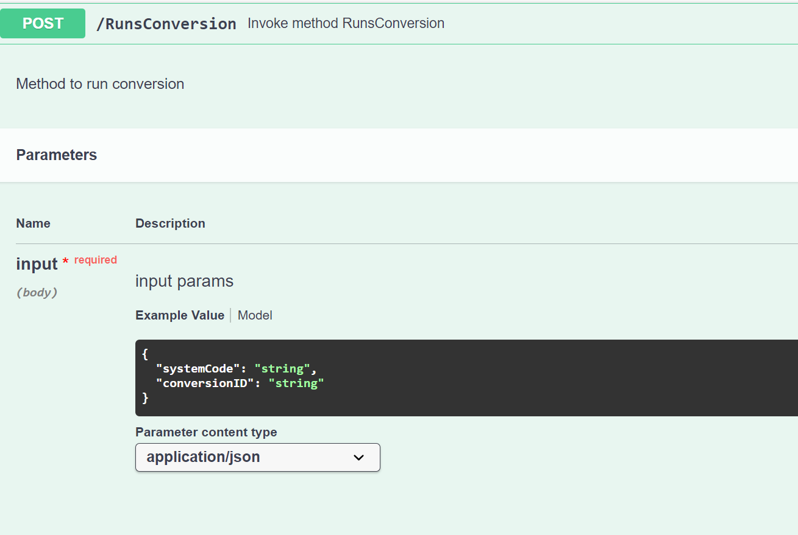Select the Example Value tab
Image resolution: width=798 pixels, height=535 pixels.
[x=180, y=315]
